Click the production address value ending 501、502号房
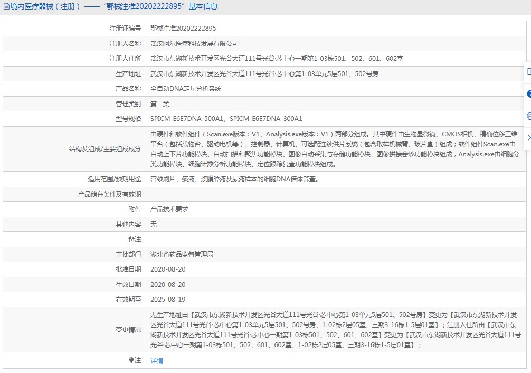The width and height of the screenshot is (531, 373). click(264, 74)
